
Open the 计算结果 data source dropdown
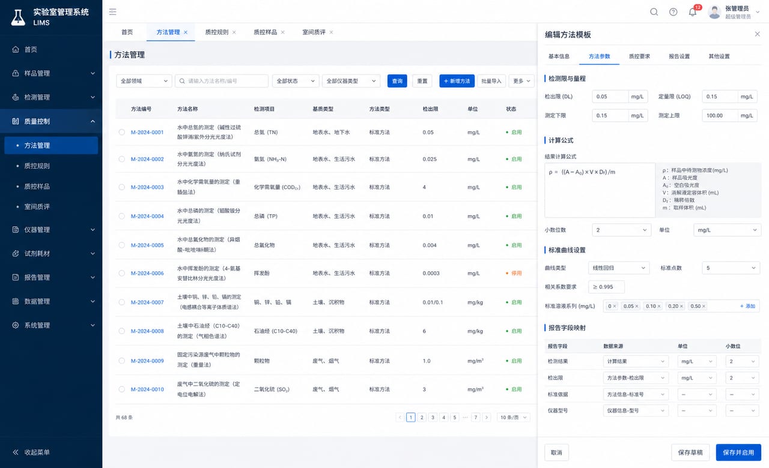click(x=636, y=361)
